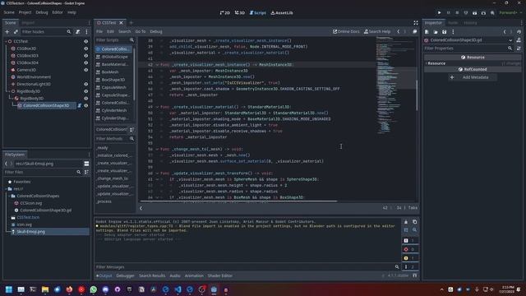Image resolution: width=526 pixels, height=296 pixels.
Task: Switch to the Shader Editor tab
Action: point(219,275)
